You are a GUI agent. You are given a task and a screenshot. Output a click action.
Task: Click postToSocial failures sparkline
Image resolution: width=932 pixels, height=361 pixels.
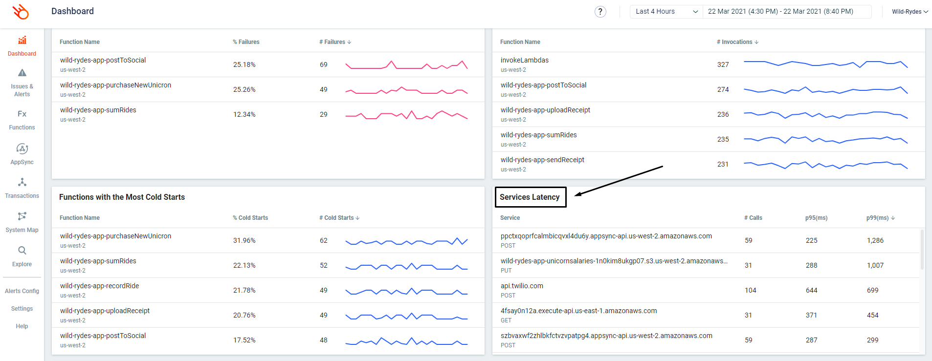[x=406, y=64]
